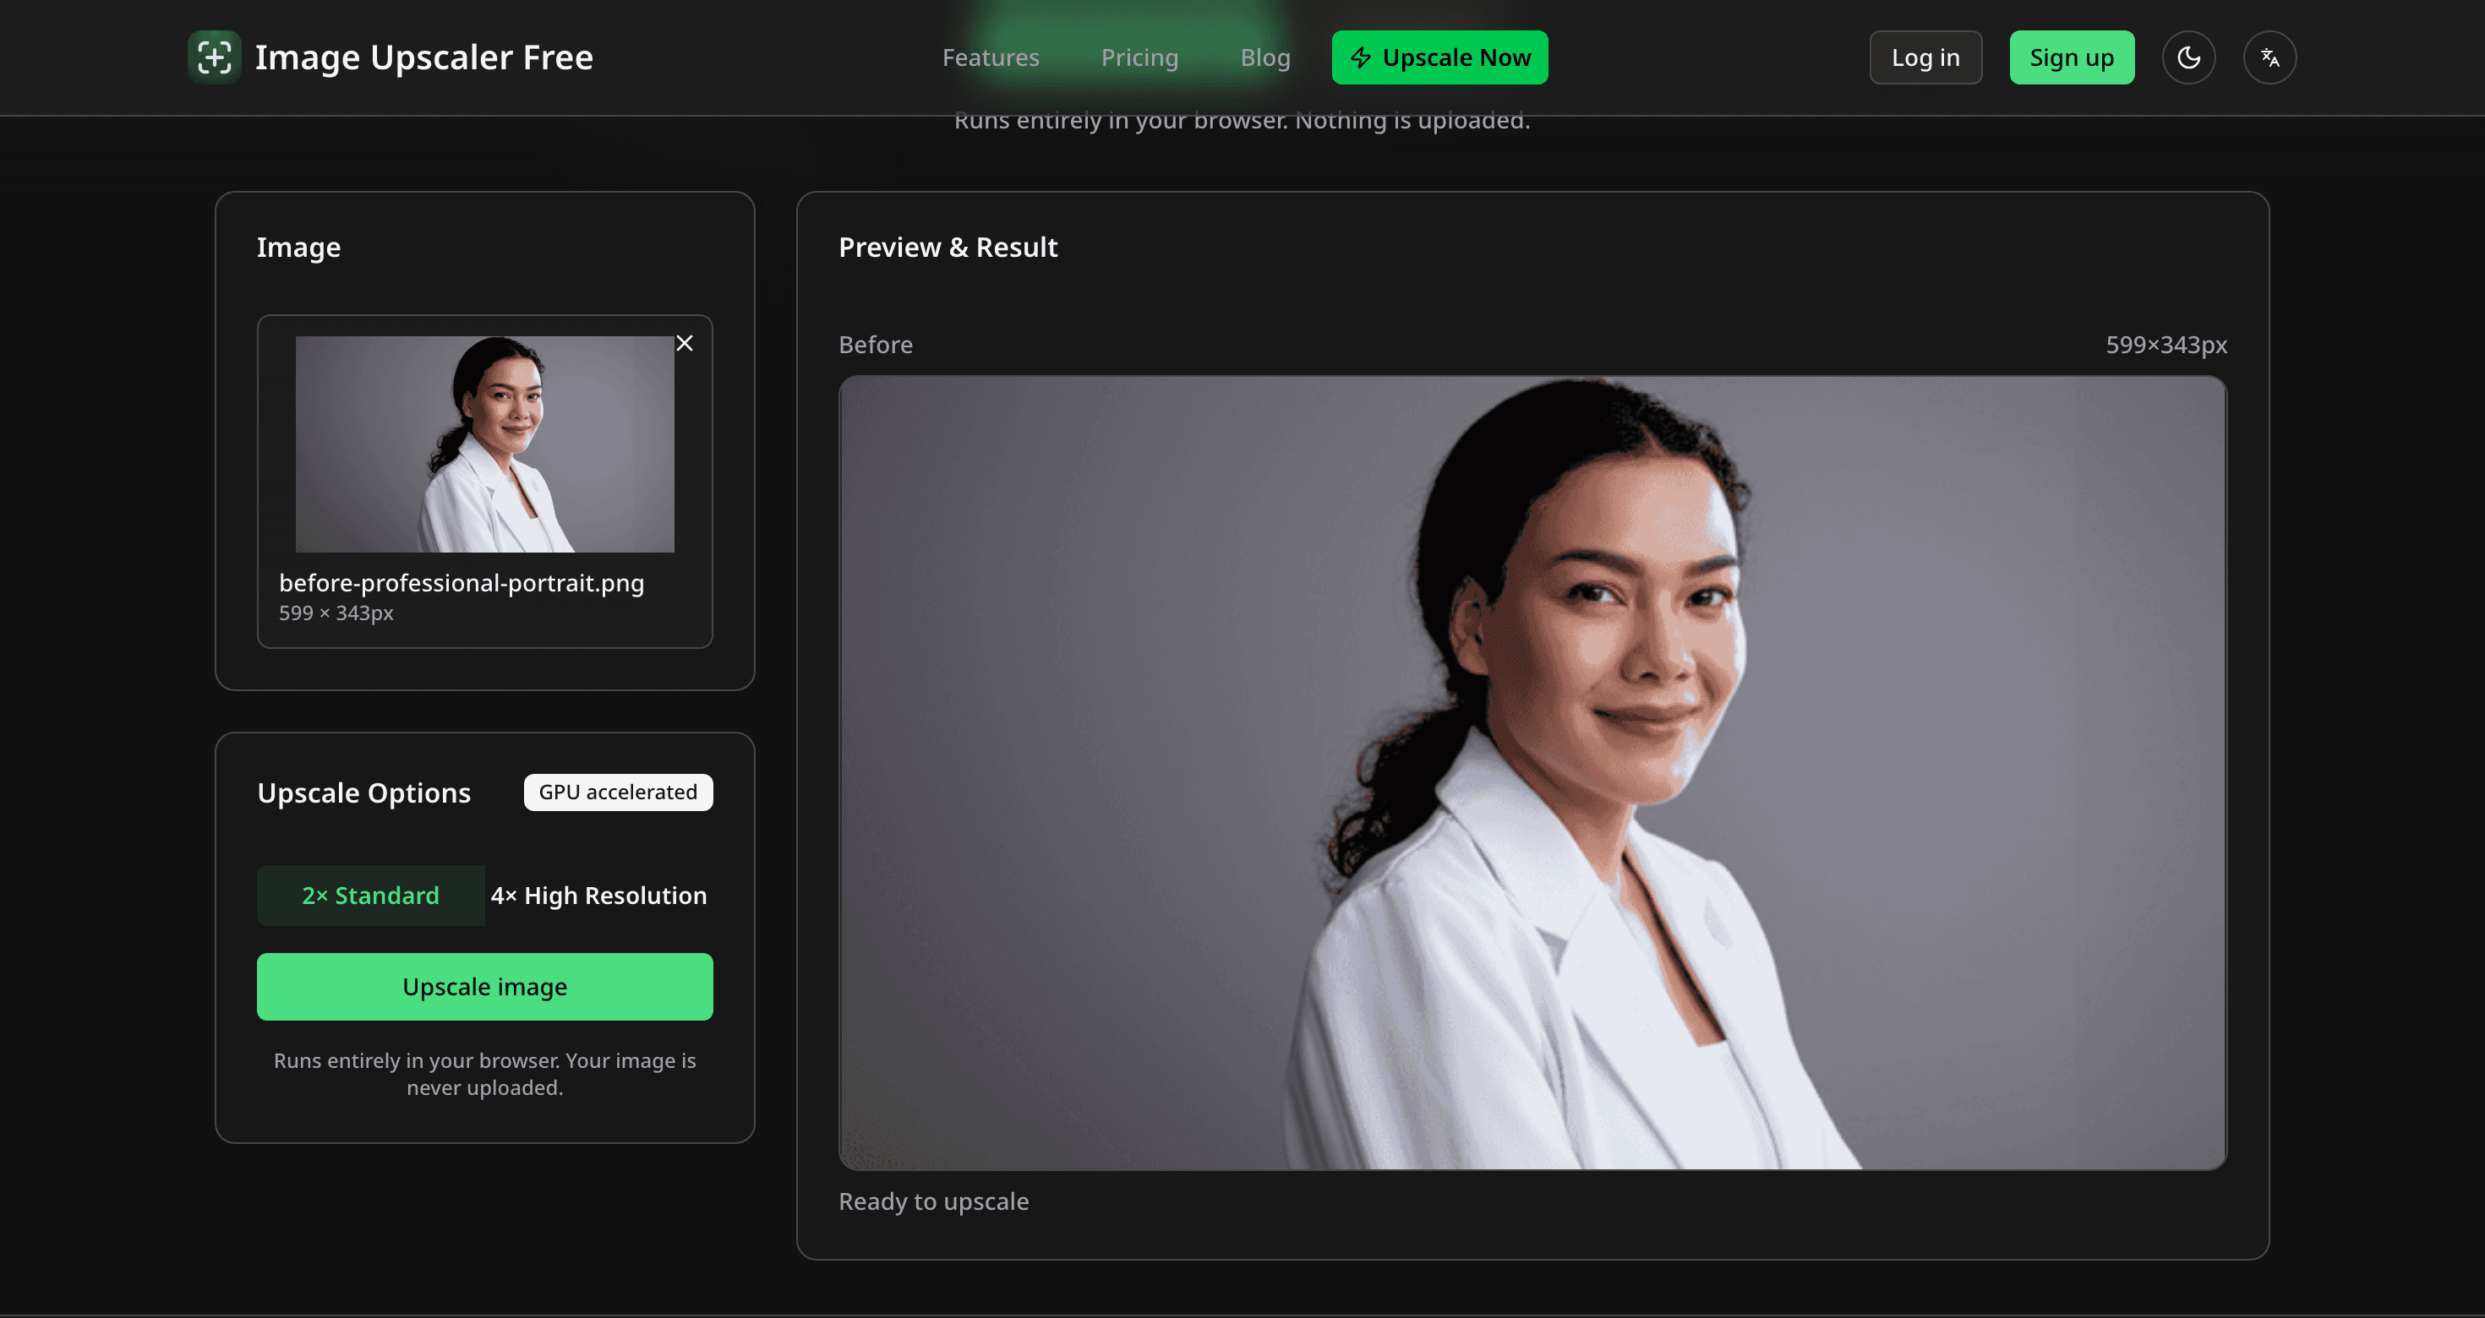Click the uploaded portrait thumbnail

[484, 444]
